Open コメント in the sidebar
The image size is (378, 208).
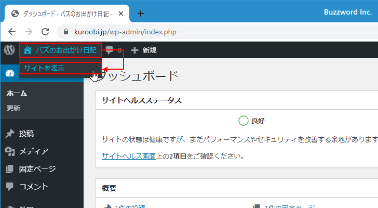[34, 187]
